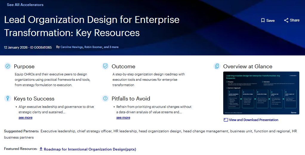Go to See All Accelerators

click(25, 5)
